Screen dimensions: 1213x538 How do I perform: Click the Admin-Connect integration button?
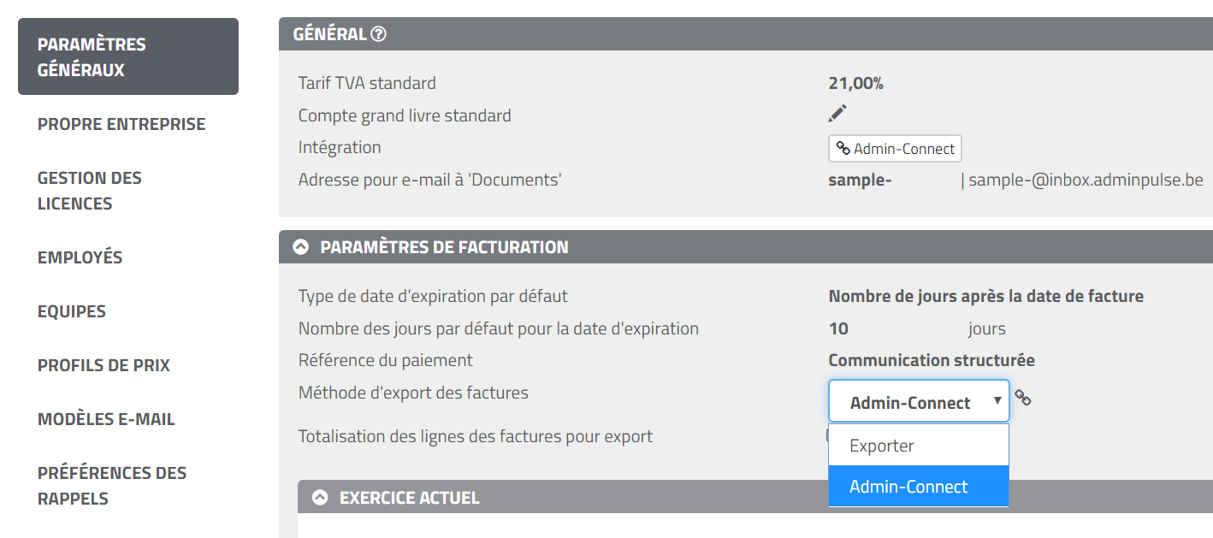[x=895, y=149]
